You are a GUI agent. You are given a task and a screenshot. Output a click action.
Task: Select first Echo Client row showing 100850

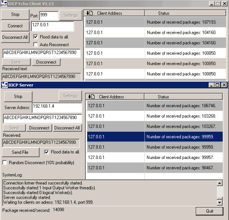156,53
